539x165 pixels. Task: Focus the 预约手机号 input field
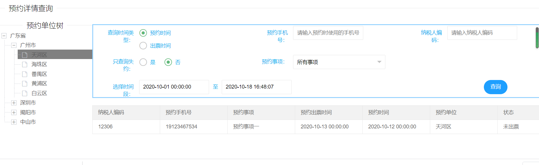pos(328,33)
